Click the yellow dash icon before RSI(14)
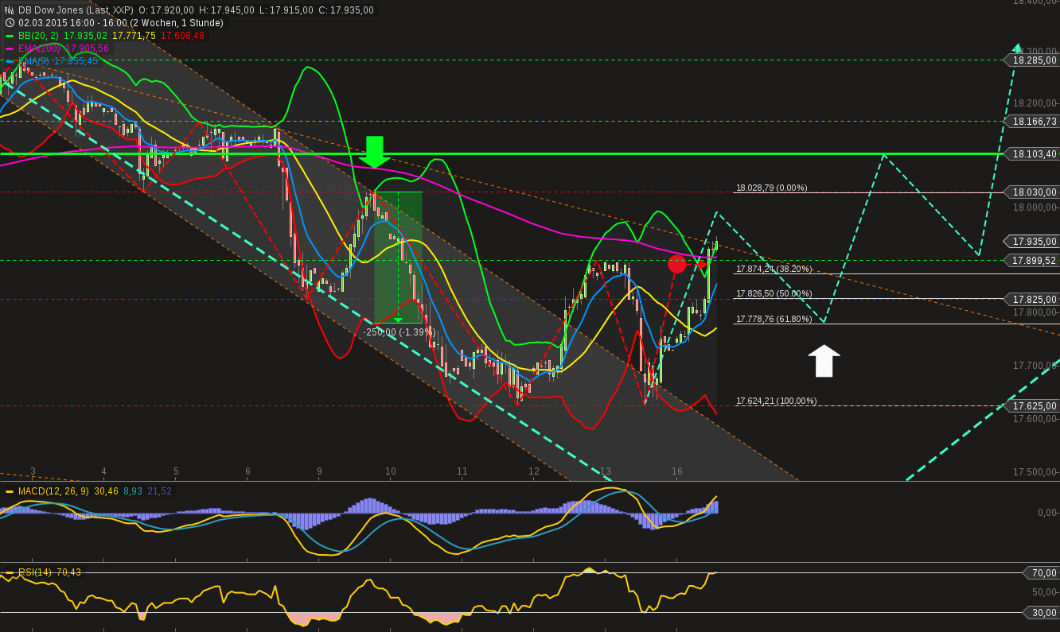 9,572
